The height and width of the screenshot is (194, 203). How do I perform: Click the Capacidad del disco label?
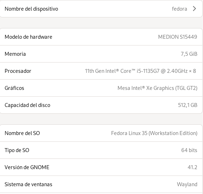[27, 105]
